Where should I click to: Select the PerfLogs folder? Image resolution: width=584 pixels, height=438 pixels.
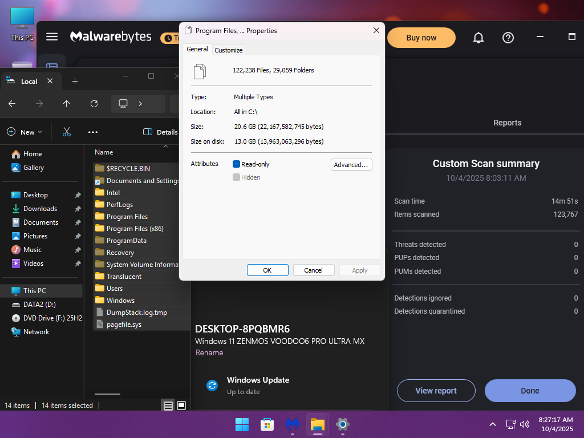click(x=120, y=205)
